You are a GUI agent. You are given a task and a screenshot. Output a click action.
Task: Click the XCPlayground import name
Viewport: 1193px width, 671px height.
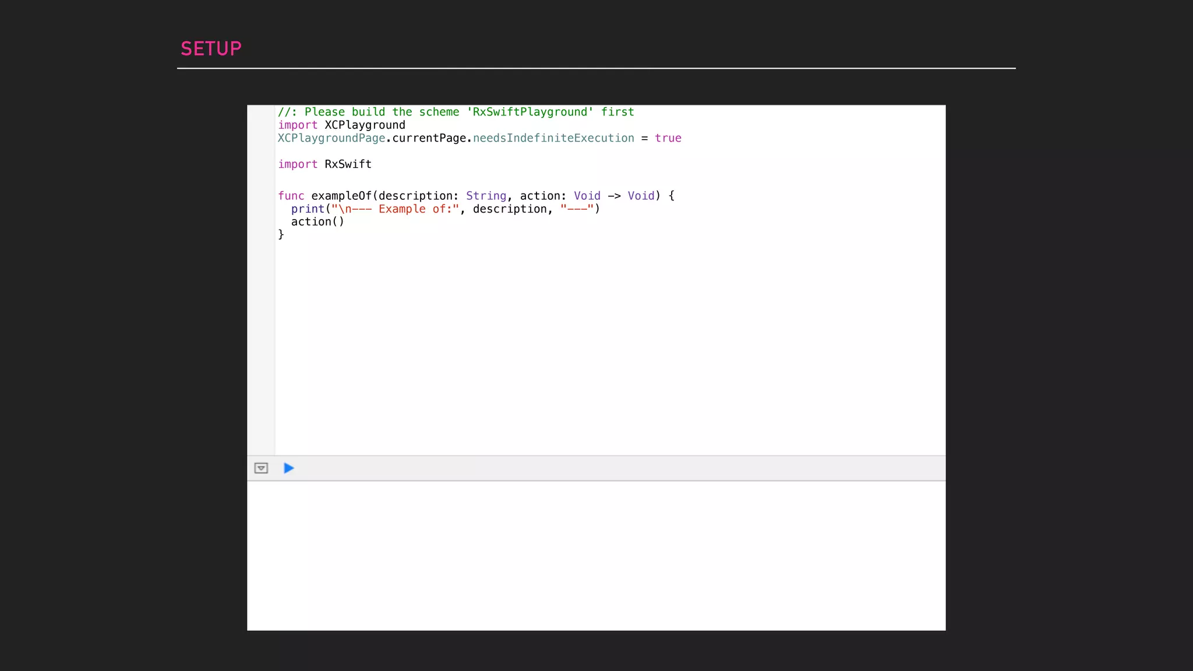pyautogui.click(x=365, y=125)
